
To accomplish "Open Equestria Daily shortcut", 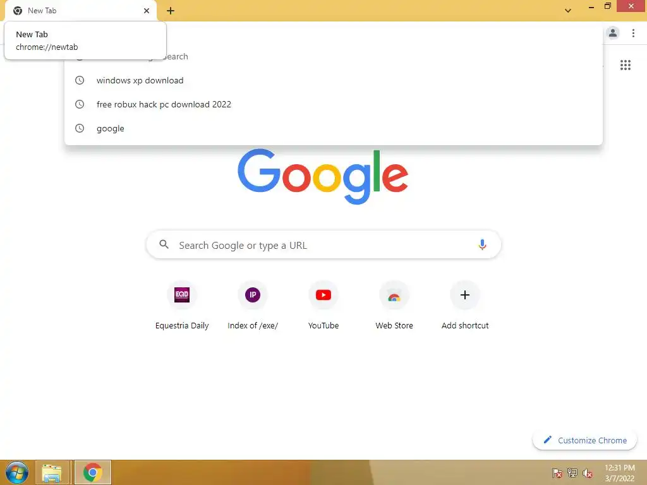I will click(x=182, y=305).
